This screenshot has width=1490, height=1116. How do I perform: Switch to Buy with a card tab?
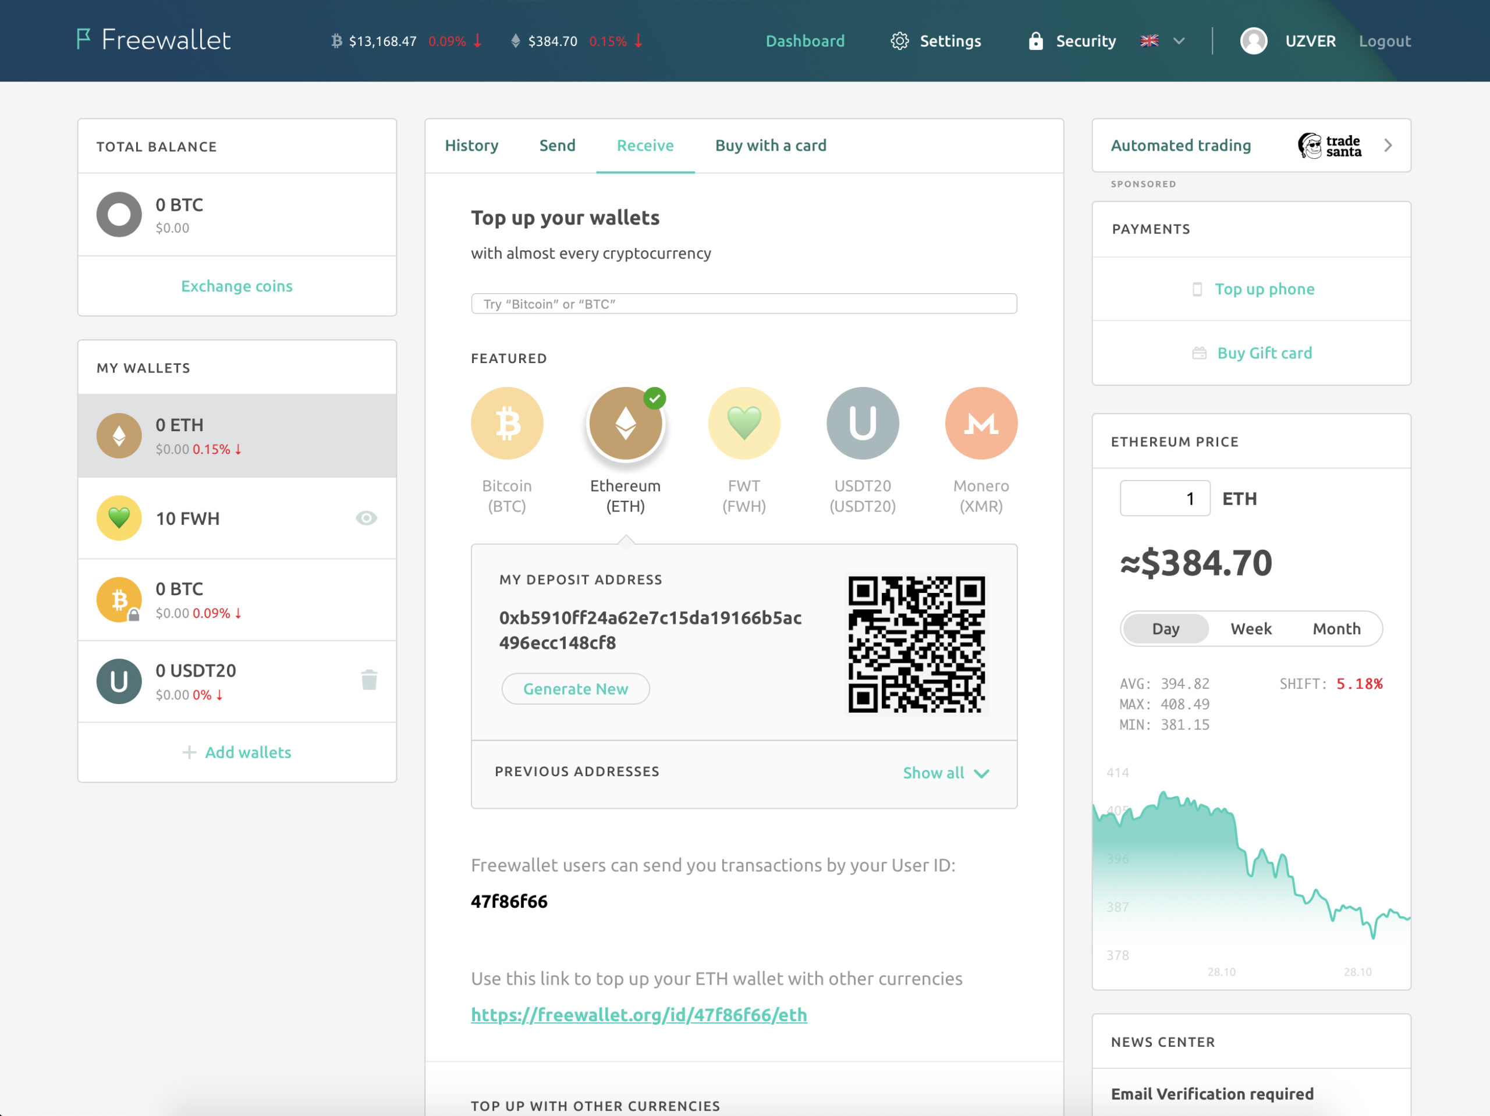(x=771, y=145)
